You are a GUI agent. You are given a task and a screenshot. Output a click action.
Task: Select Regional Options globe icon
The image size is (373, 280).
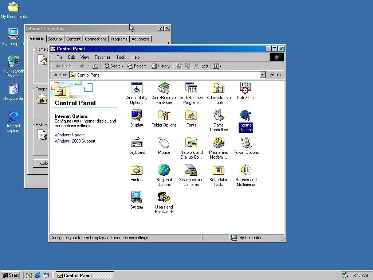click(164, 175)
